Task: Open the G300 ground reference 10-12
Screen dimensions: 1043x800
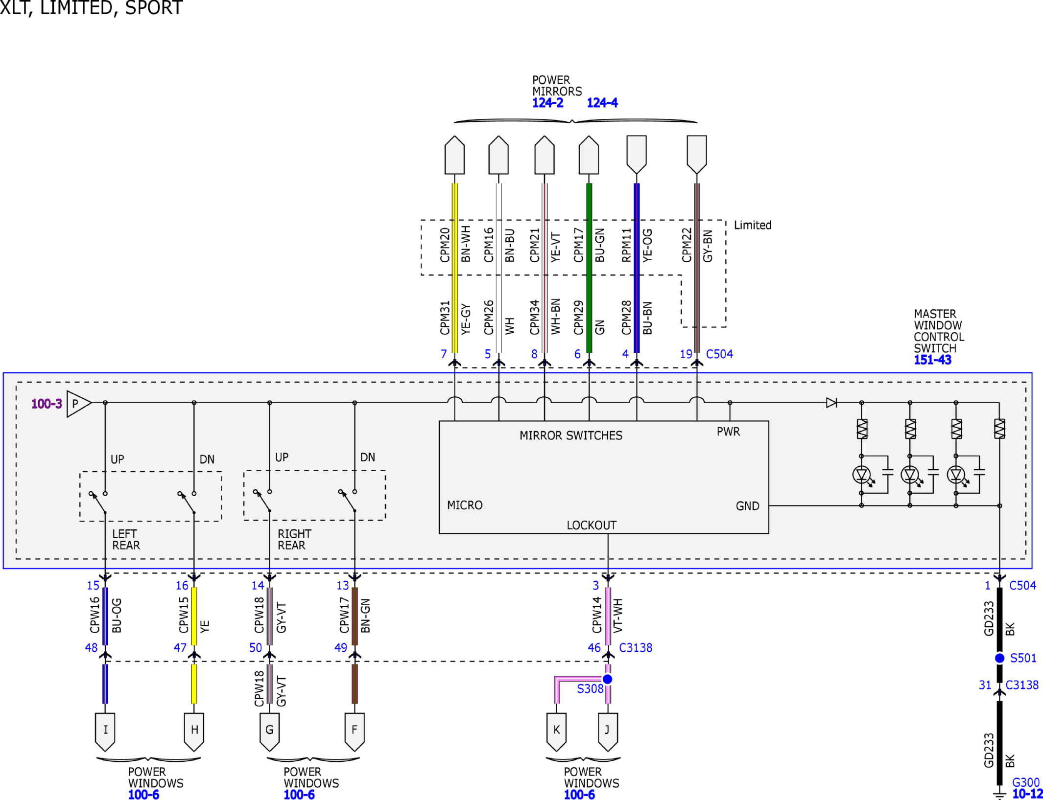Action: click(1027, 794)
